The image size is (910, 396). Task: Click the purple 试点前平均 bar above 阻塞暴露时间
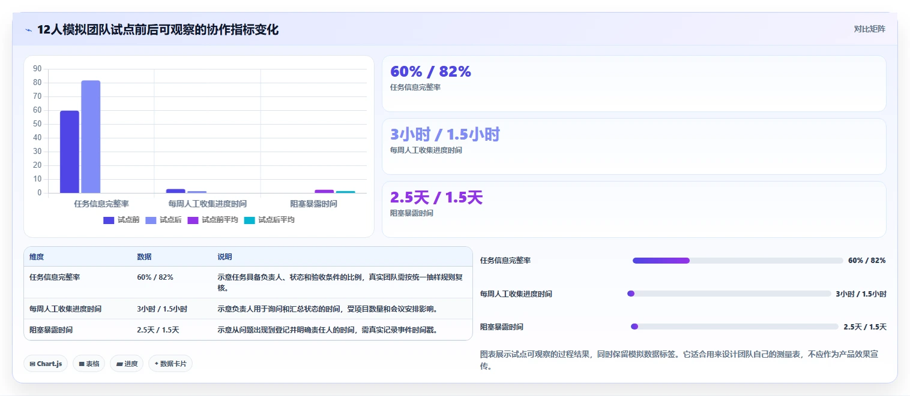[324, 192]
